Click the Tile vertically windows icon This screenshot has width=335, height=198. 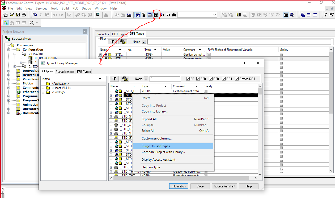315,15
